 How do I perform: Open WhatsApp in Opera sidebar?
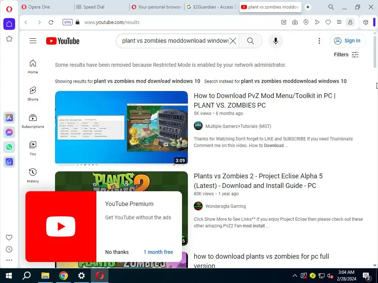9,147
